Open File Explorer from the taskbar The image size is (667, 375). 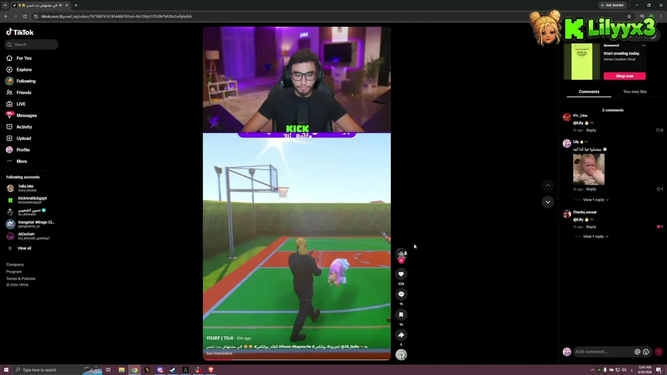(x=121, y=370)
